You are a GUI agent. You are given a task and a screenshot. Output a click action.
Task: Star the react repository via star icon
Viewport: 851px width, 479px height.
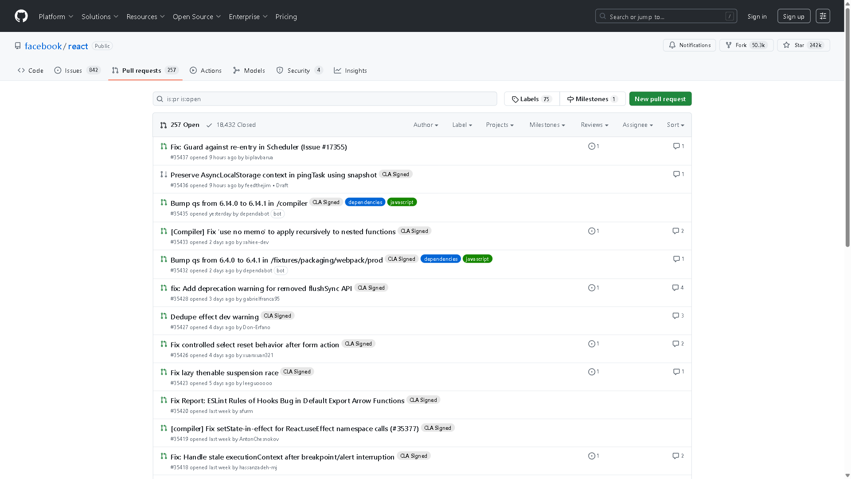click(786, 45)
